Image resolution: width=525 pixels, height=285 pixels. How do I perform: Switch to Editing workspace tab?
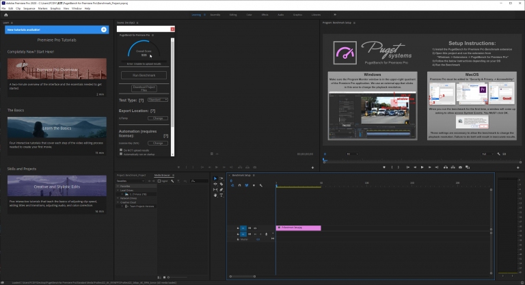pyautogui.click(x=233, y=15)
